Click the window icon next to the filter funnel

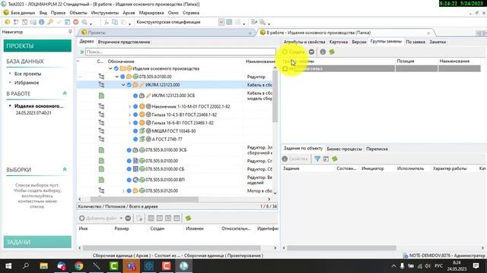coord(326,158)
